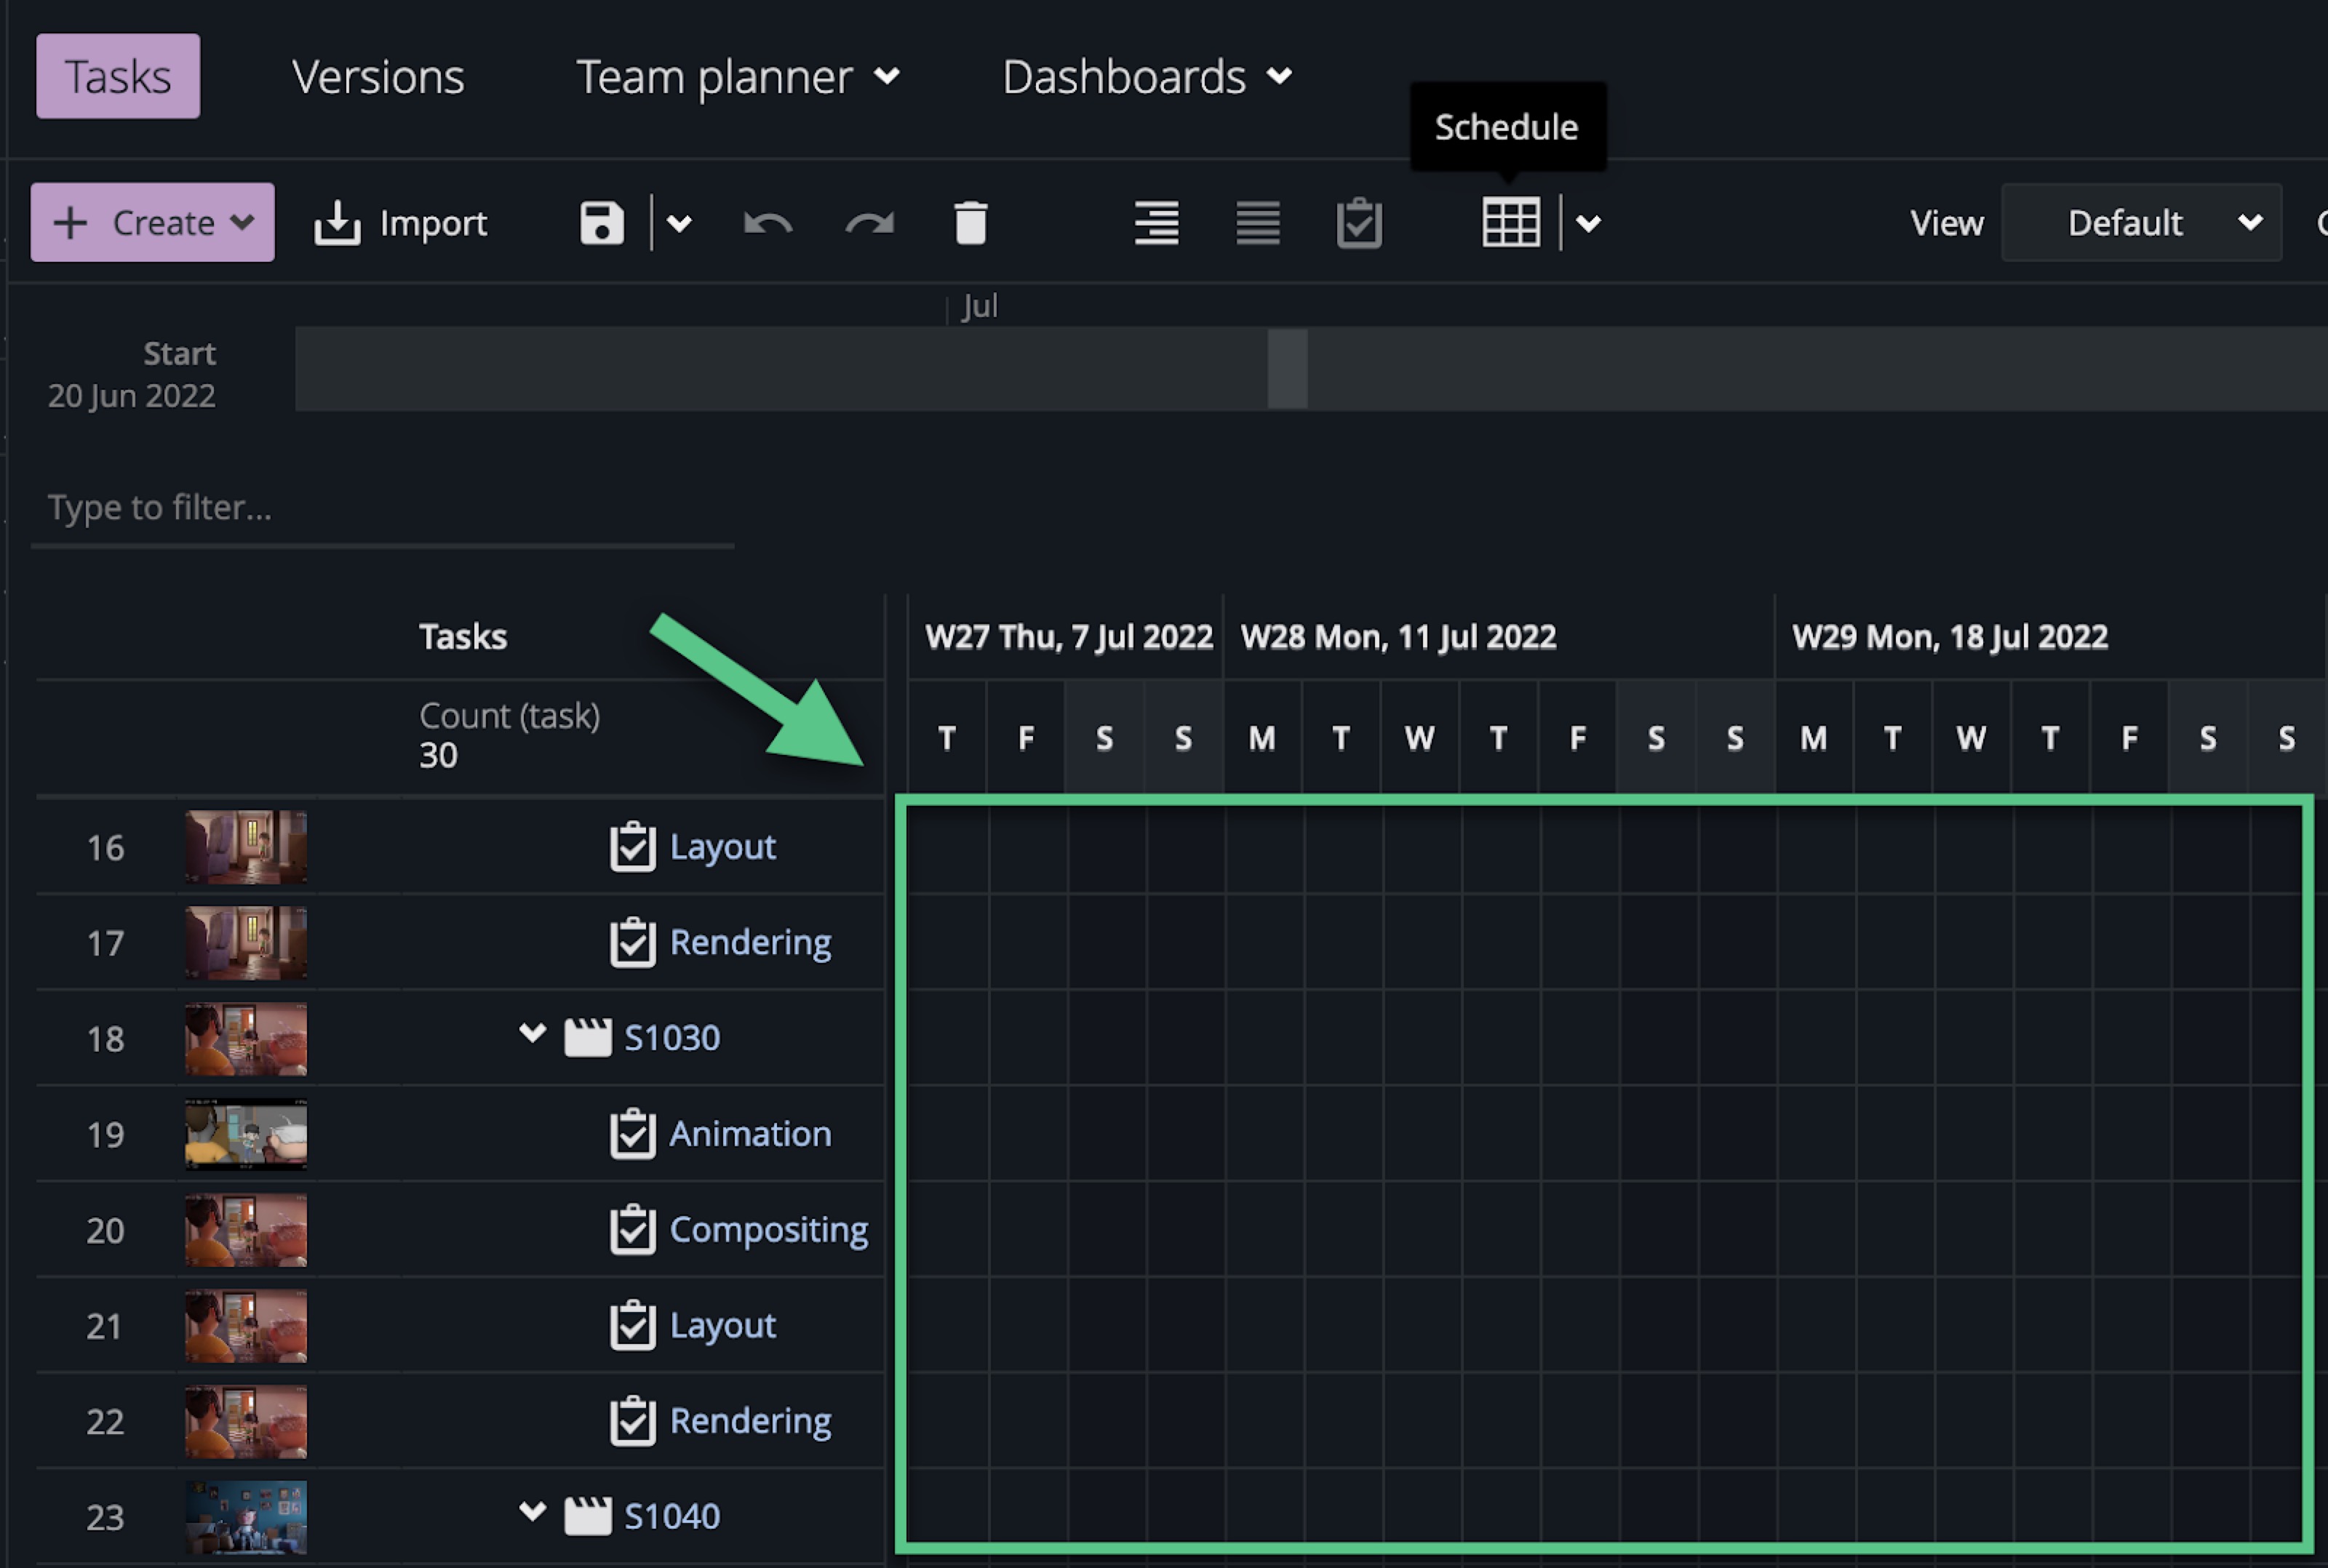The height and width of the screenshot is (1568, 2328).
Task: Switch to the Versions tab
Action: point(378,77)
